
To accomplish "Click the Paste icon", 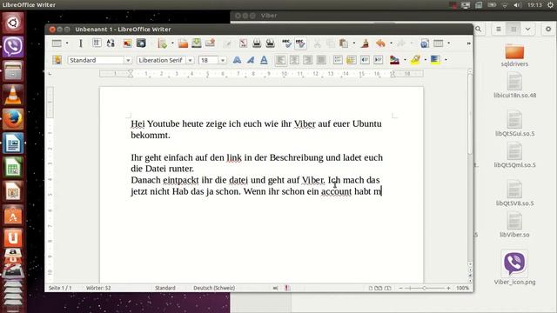I will (x=343, y=43).
